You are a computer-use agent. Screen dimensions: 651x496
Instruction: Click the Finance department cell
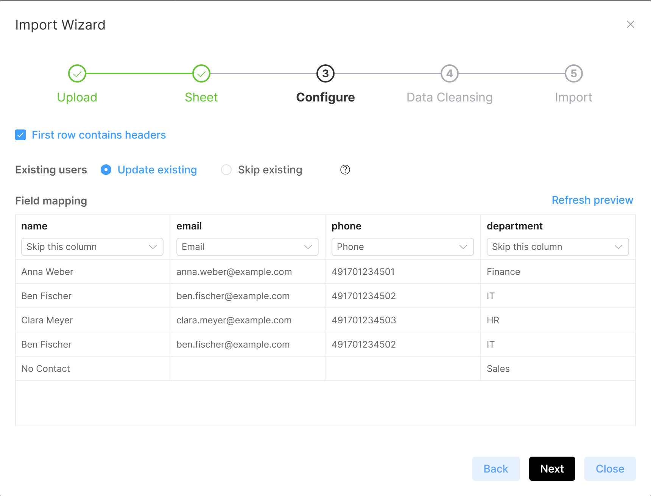(558, 272)
